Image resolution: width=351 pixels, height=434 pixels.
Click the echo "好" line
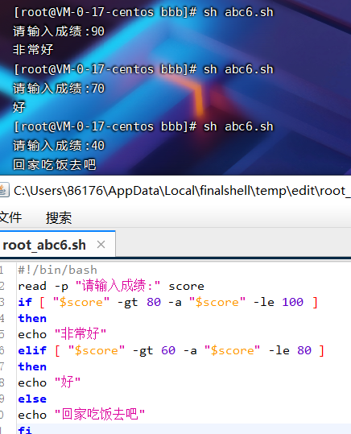click(x=49, y=382)
